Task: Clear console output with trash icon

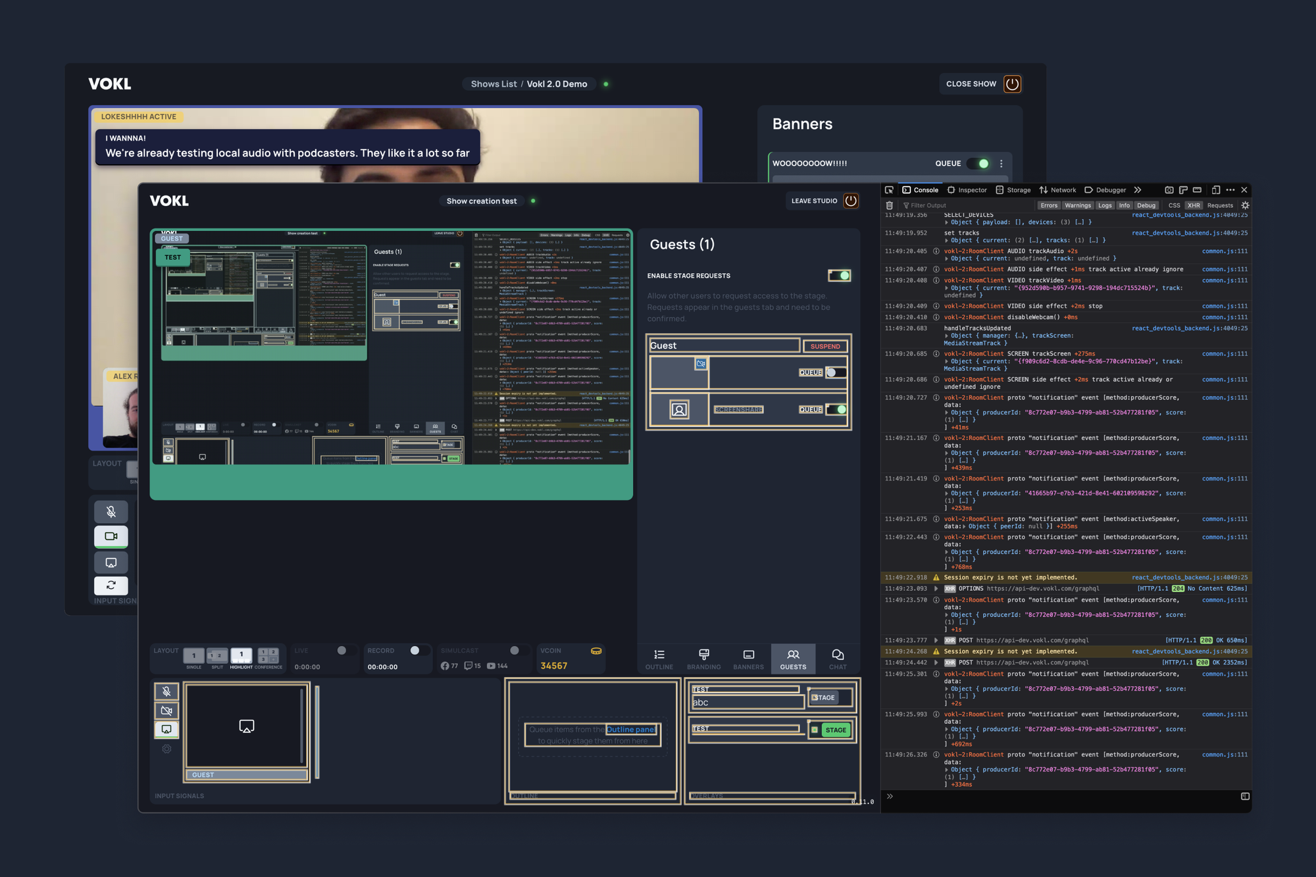Action: point(890,205)
